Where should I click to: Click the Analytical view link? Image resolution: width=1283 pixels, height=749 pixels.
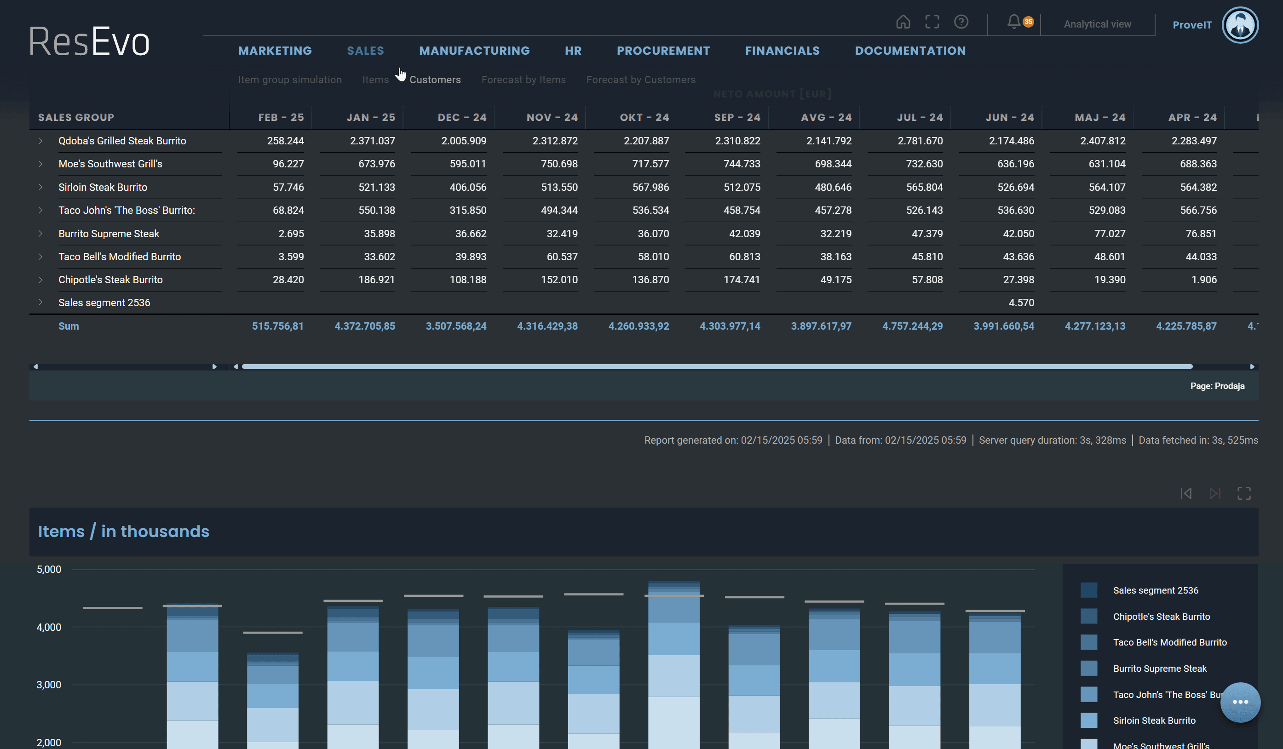pyautogui.click(x=1097, y=24)
